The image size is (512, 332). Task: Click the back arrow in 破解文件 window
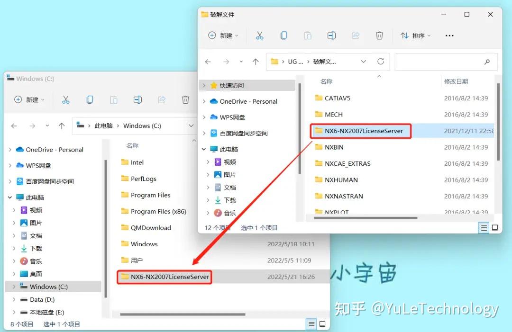(207, 62)
